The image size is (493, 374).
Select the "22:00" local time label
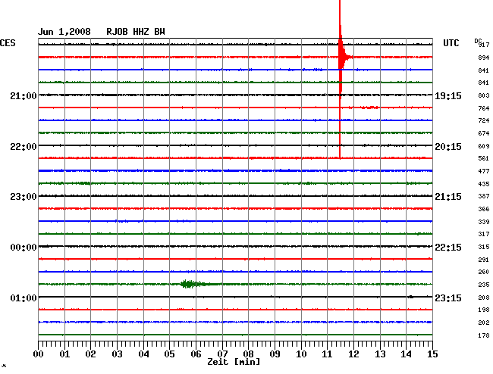(24, 147)
